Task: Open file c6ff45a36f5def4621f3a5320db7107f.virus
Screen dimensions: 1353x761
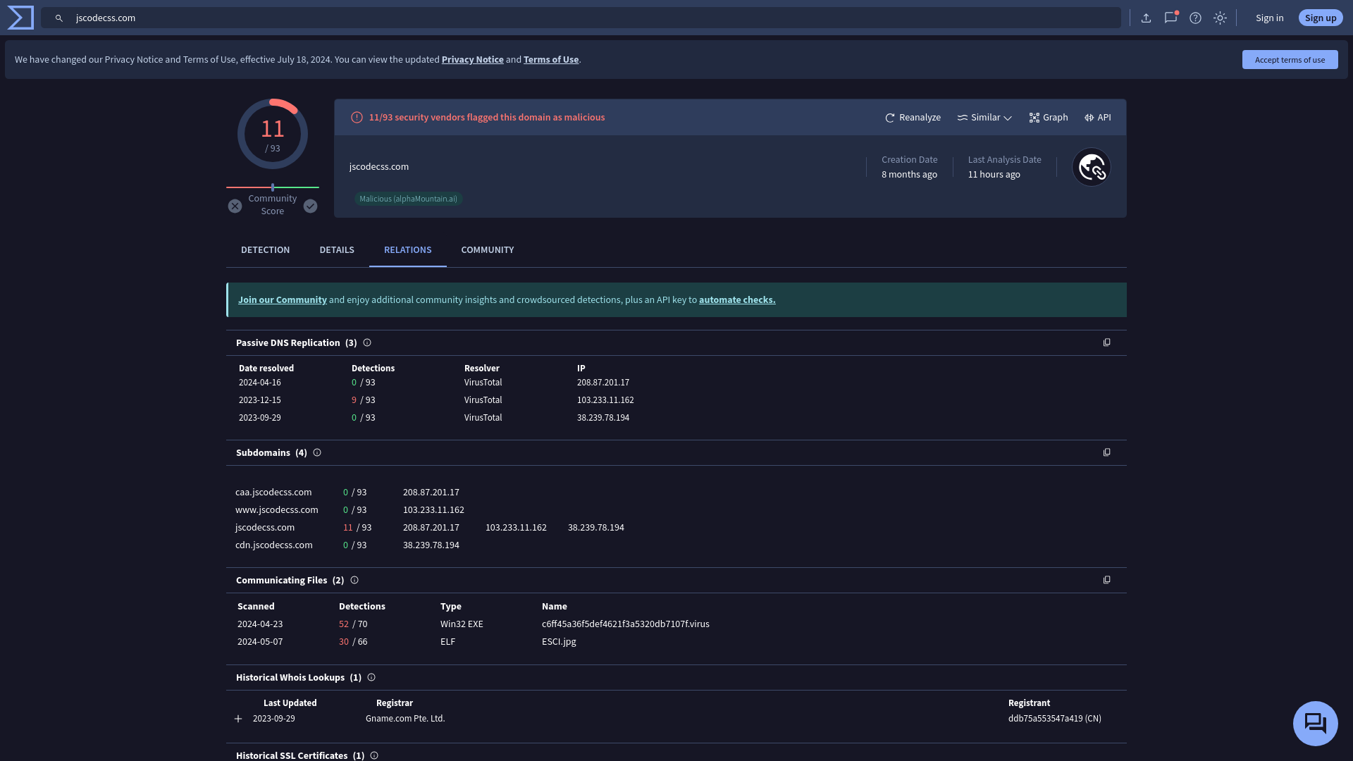Action: (626, 624)
